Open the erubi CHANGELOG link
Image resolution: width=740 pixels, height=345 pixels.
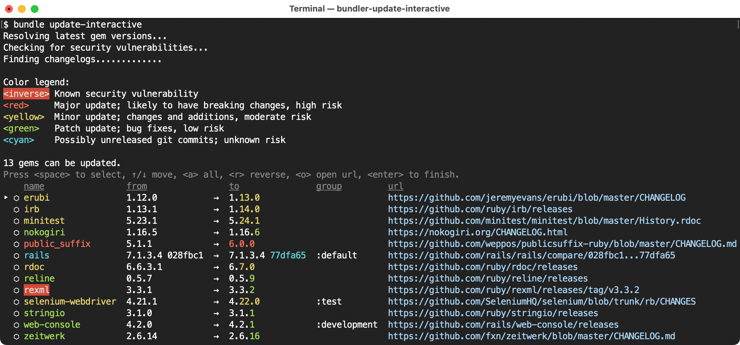coord(537,198)
